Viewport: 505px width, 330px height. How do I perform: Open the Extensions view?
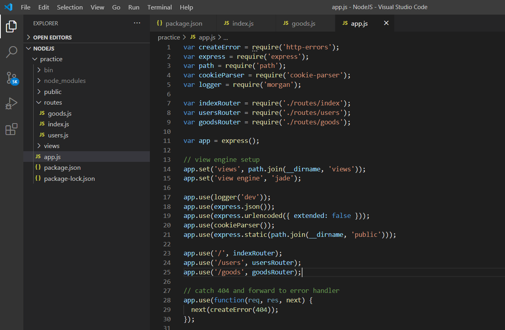11,129
